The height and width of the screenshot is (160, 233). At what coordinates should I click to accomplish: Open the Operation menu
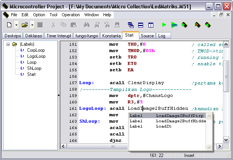[x=71, y=15]
